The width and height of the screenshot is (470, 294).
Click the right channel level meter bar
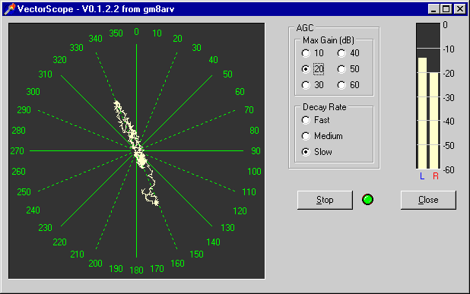pos(433,120)
